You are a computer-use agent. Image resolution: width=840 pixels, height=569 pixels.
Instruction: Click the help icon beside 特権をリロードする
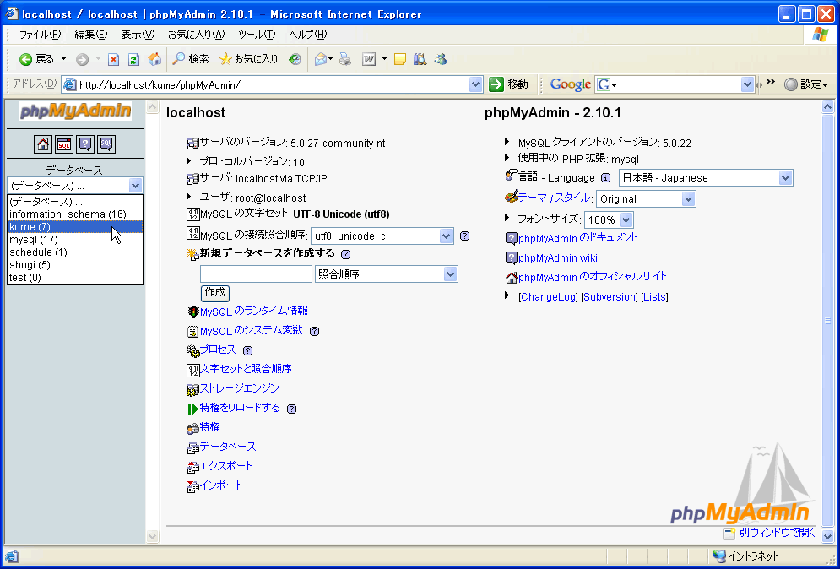(291, 409)
